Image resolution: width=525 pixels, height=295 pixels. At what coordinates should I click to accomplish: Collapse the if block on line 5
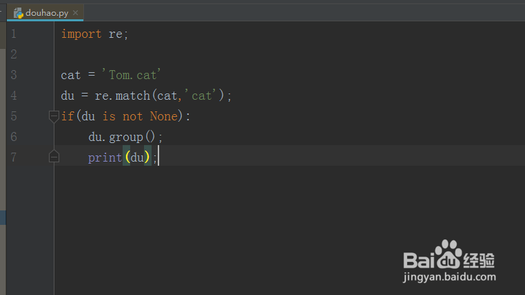(54, 116)
